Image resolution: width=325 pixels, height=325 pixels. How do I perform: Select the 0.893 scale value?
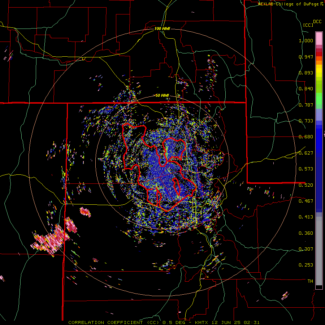306,73
